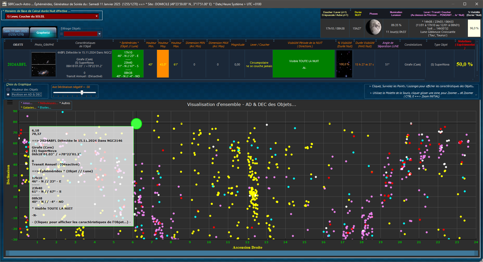
Task: Click the sort glyph beside Ephémérides column
Action: pyautogui.click(x=113, y=40)
